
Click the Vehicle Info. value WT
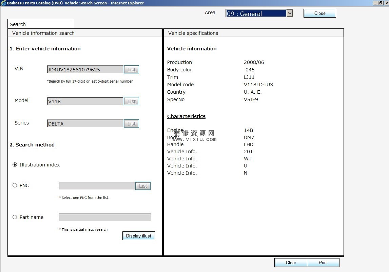(248, 159)
